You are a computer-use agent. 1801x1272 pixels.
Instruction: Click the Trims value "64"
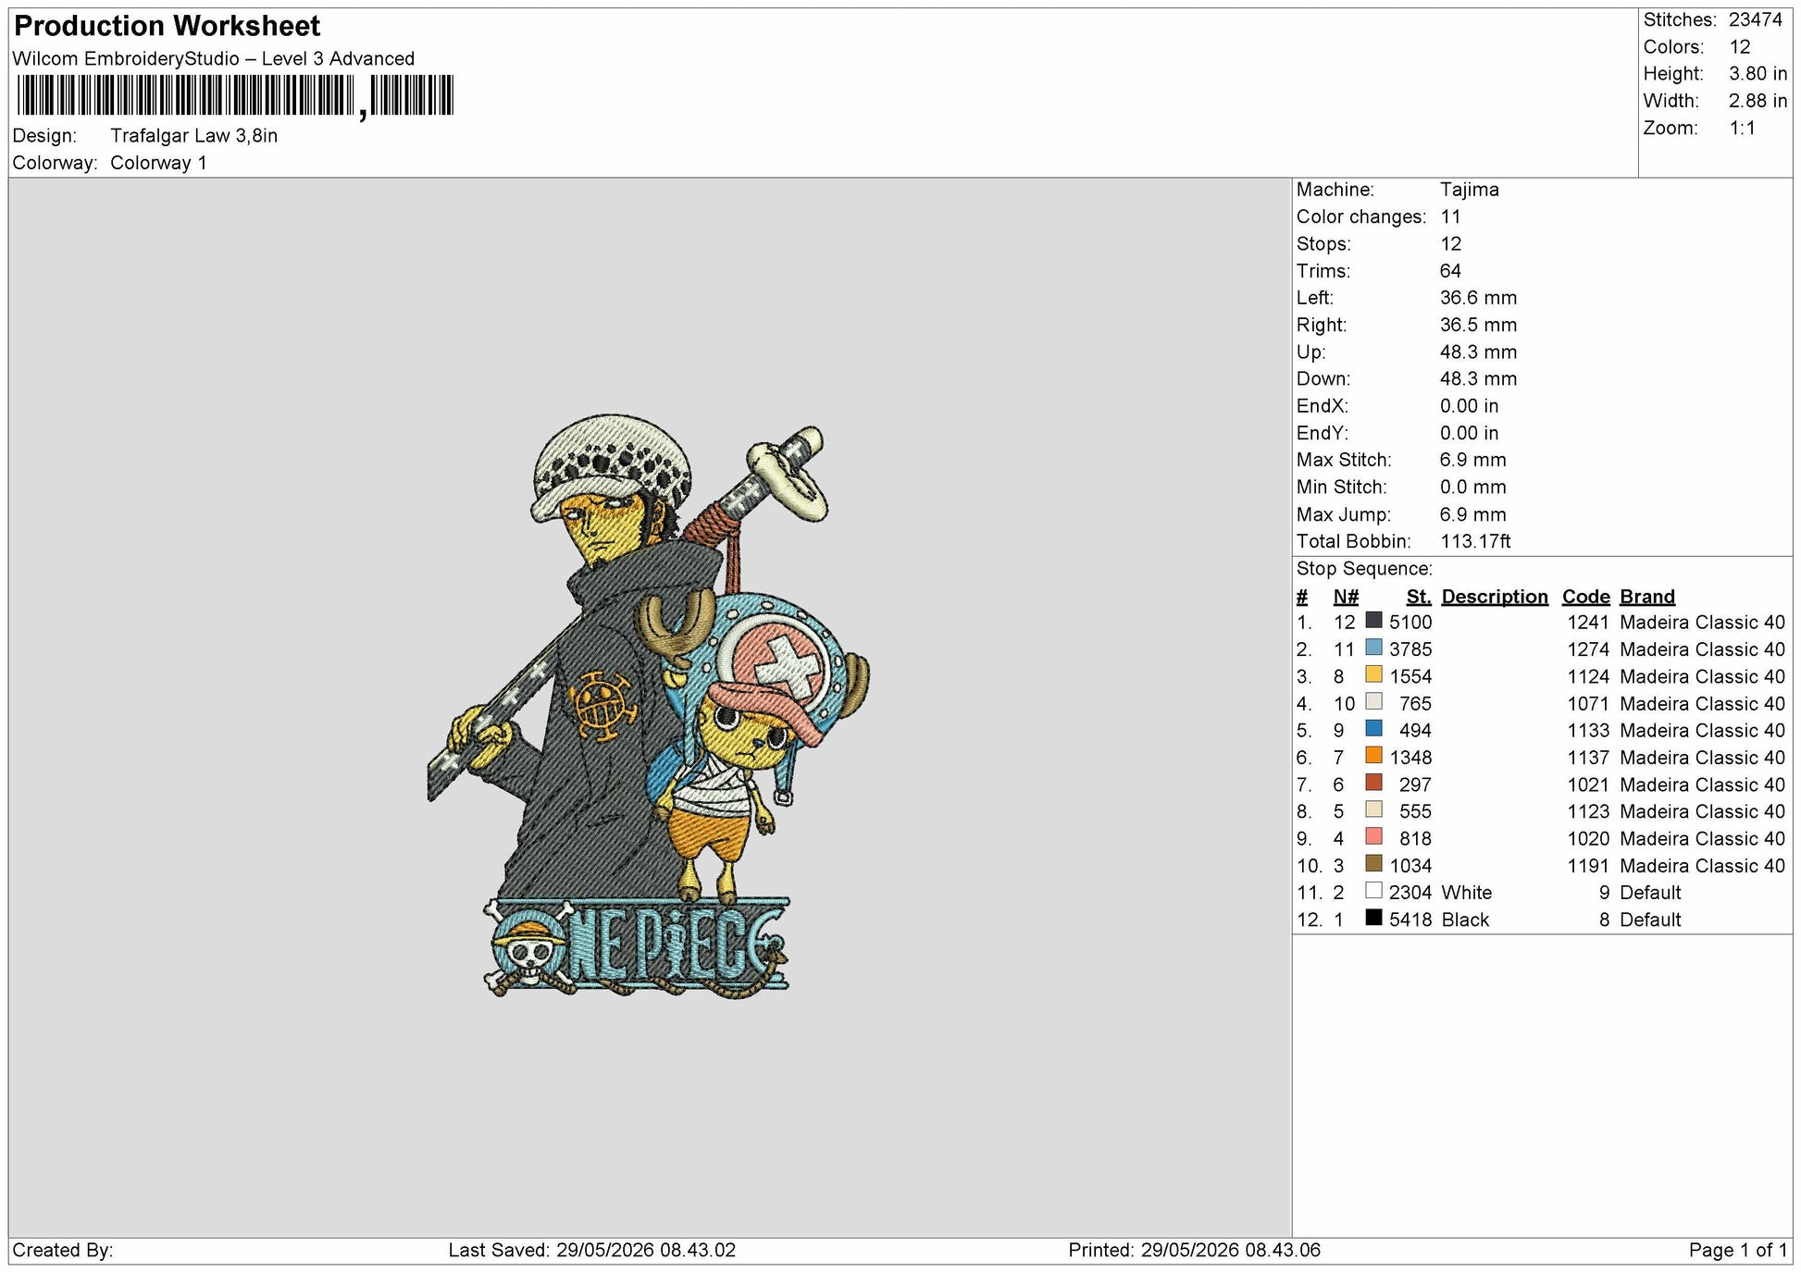[x=1450, y=271]
